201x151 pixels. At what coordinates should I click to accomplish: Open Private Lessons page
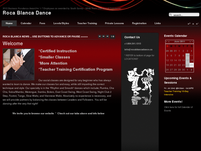(114, 23)
